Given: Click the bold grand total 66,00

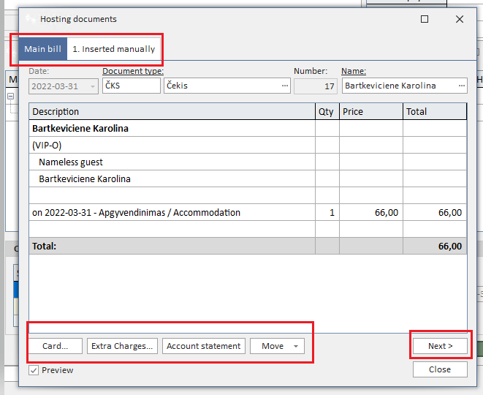Looking at the screenshot, I should pyautogui.click(x=449, y=246).
